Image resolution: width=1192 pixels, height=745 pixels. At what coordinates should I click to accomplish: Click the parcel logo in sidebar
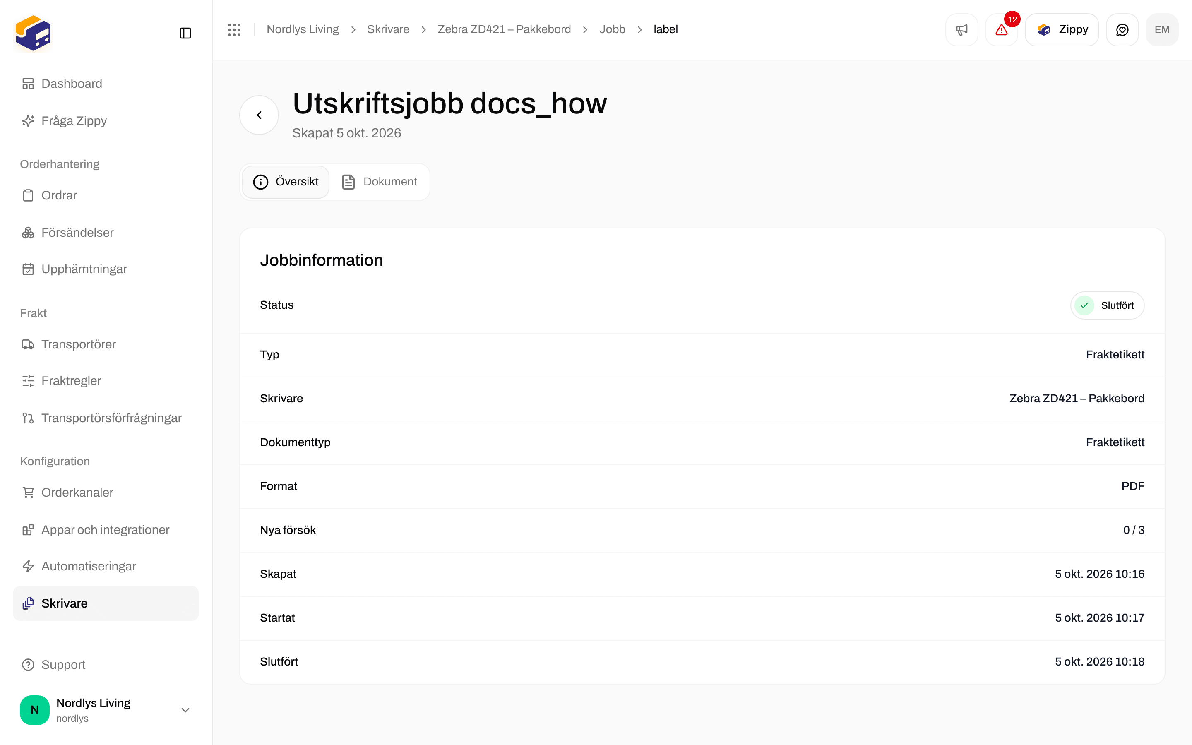(33, 33)
